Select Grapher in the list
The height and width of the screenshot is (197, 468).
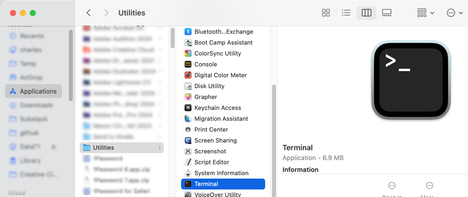[x=223, y=97]
